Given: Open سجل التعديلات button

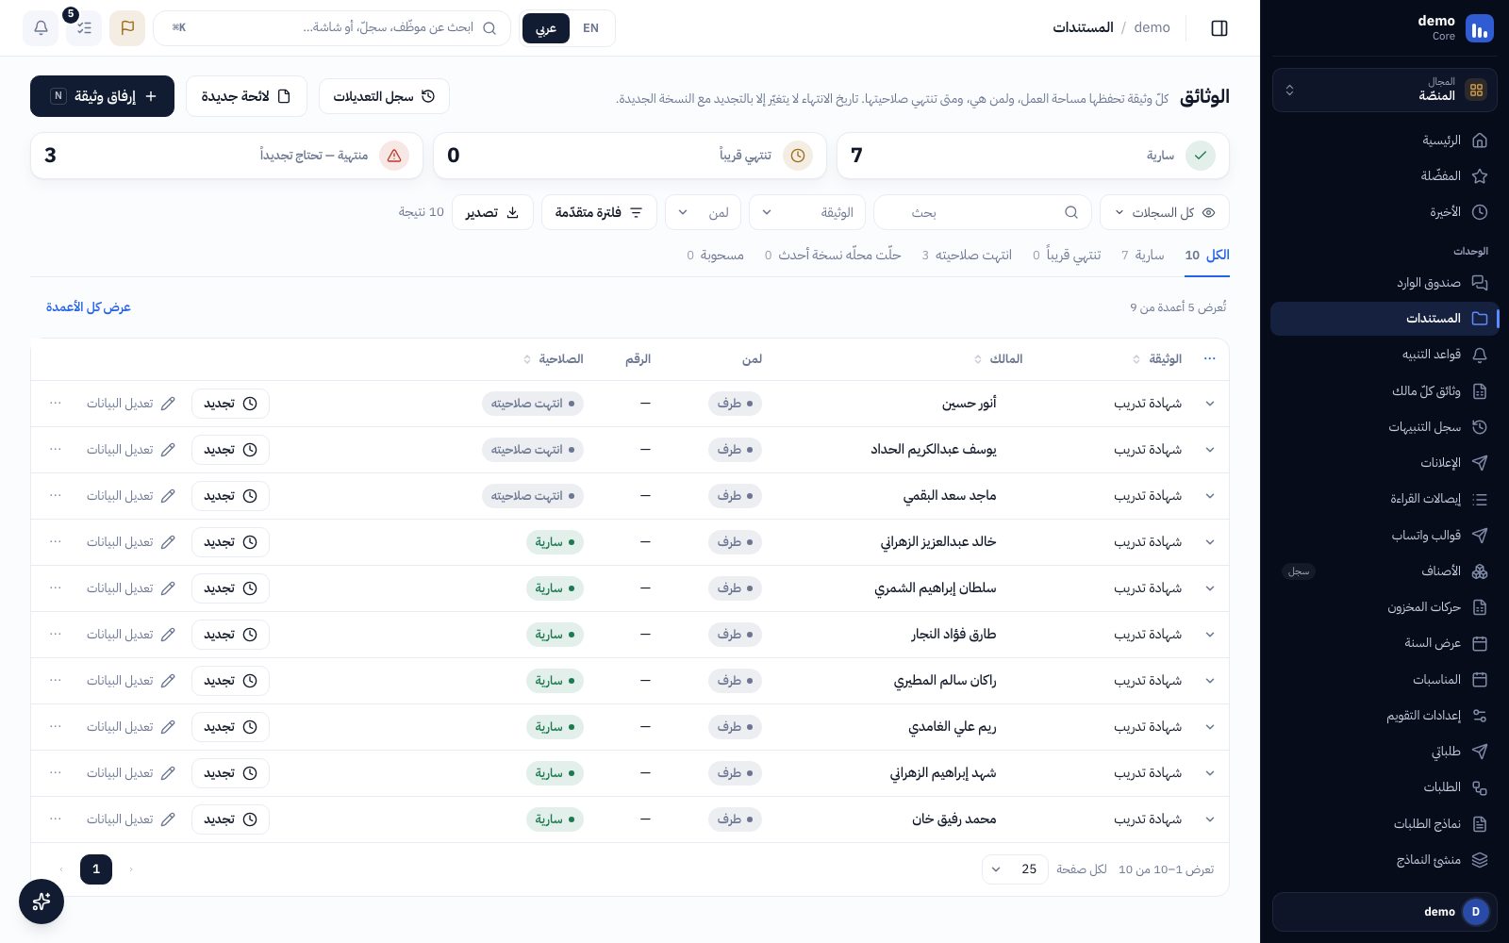Looking at the screenshot, I should [x=384, y=96].
